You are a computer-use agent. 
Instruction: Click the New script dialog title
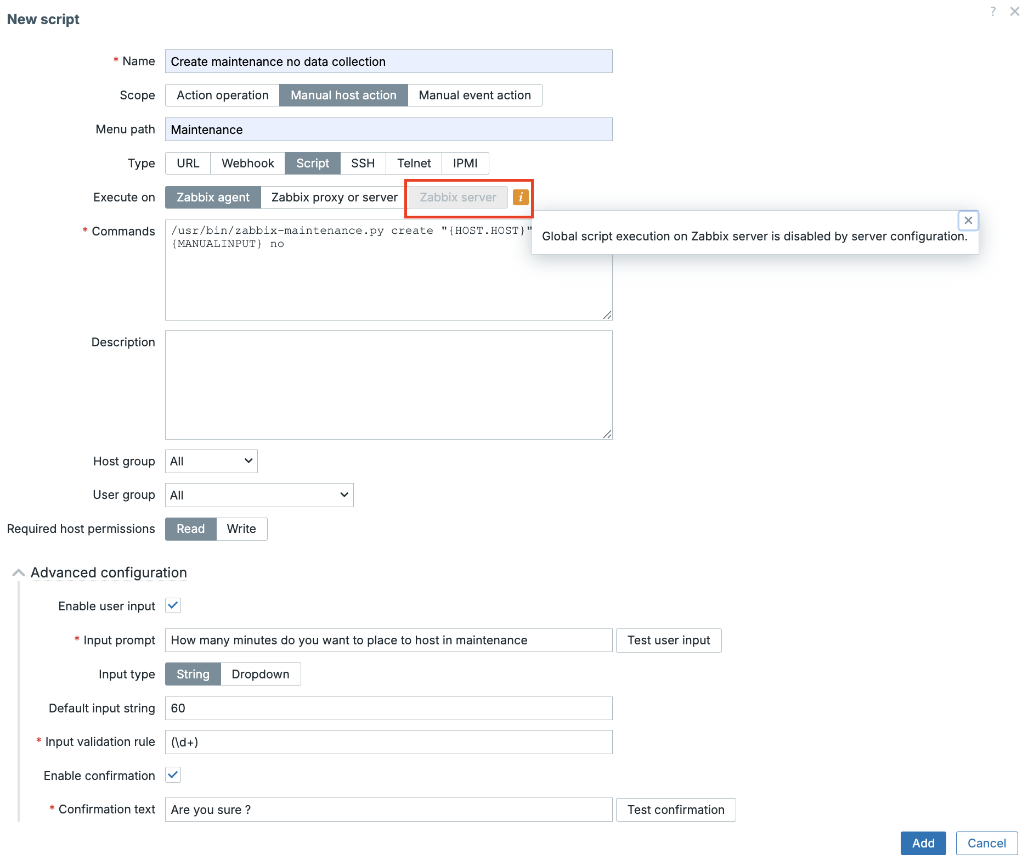[x=43, y=19]
